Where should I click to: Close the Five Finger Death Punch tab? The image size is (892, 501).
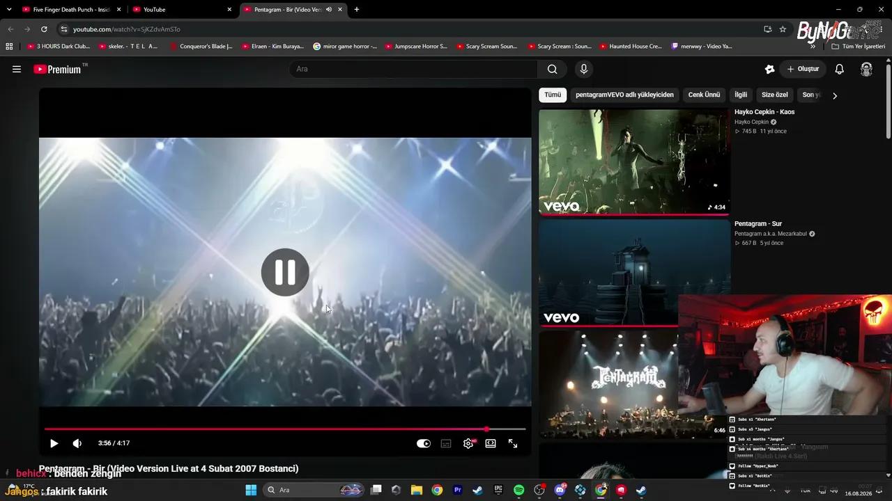pyautogui.click(x=119, y=10)
